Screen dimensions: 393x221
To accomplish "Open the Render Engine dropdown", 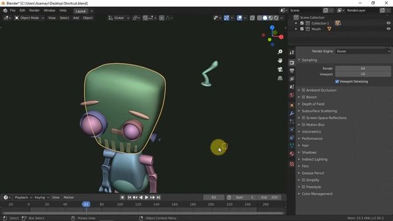I will pos(363,51).
